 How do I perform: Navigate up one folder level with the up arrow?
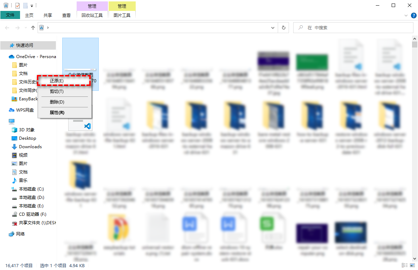point(33,27)
